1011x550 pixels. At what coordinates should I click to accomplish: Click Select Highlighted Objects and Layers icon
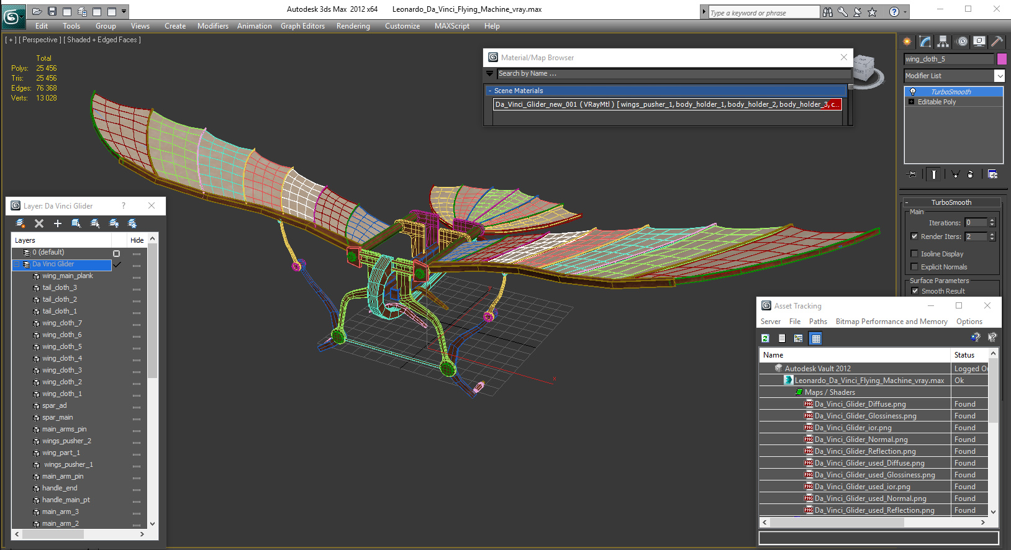76,223
